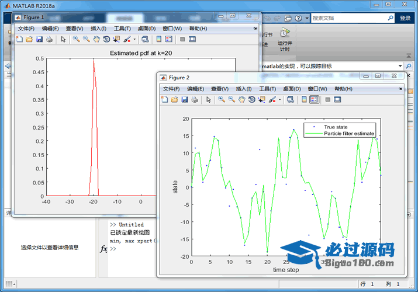Click the MATLAB back navigation arrow
This screenshot has height=292, width=418.
(x=8, y=66)
